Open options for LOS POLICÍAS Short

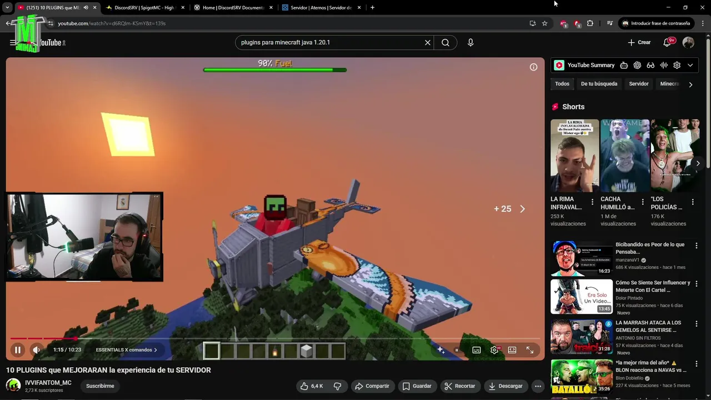(693, 202)
